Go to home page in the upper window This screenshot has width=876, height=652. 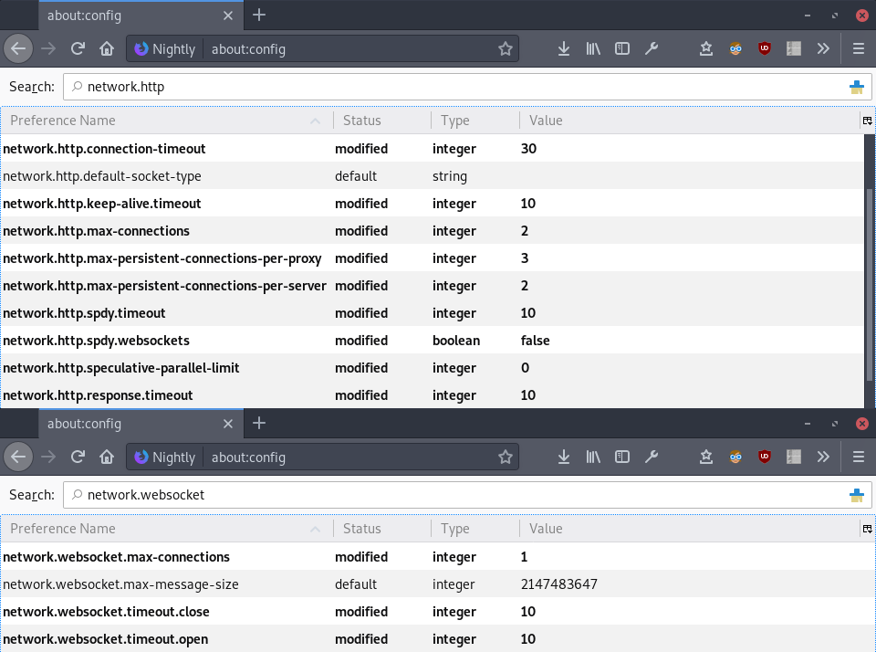click(x=107, y=48)
